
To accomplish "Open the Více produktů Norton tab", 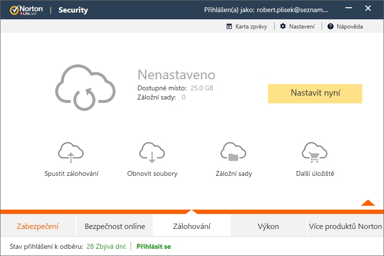I will point(345,226).
